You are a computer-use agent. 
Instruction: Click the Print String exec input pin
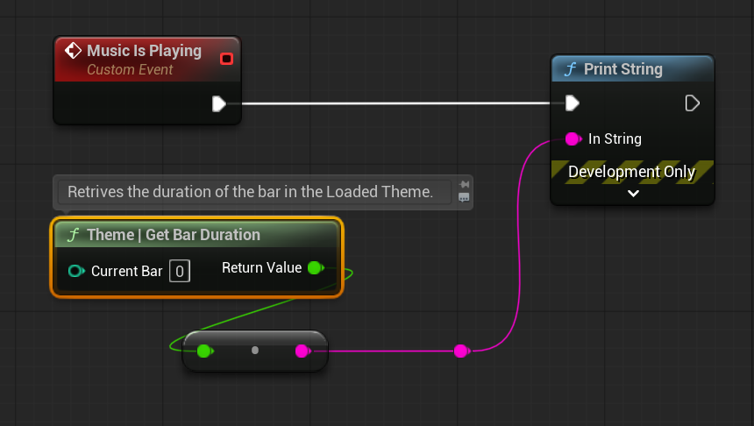[x=572, y=103]
